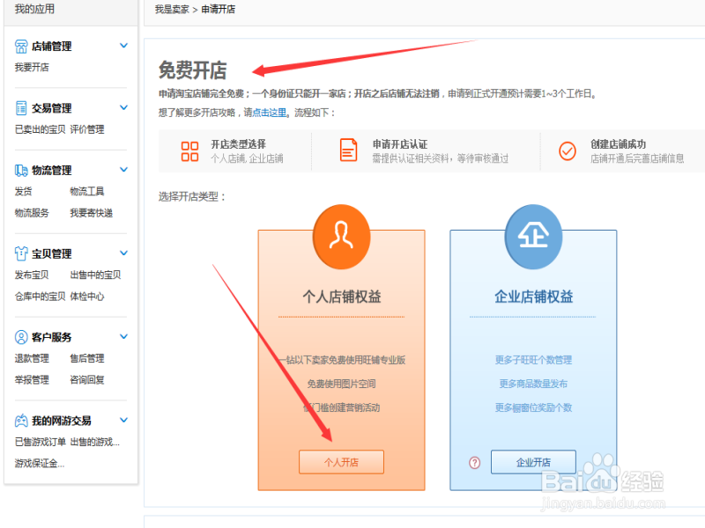Open 咨询回复 link

pos(87,380)
